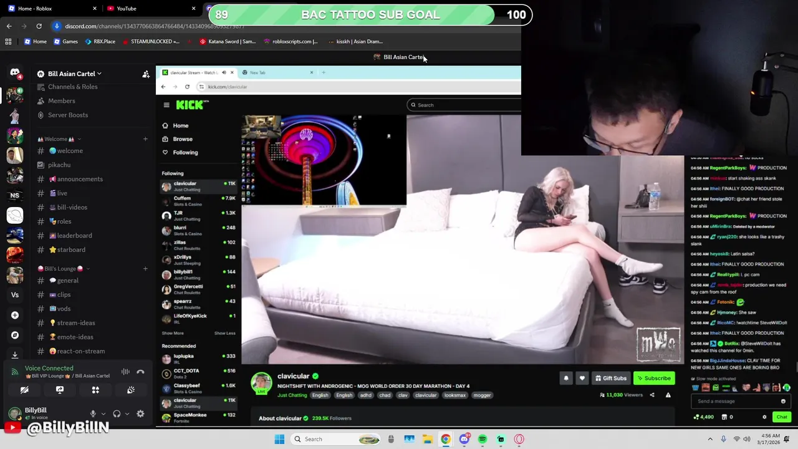Open the Katana Sword bookmark
798x449 pixels.
[228, 42]
